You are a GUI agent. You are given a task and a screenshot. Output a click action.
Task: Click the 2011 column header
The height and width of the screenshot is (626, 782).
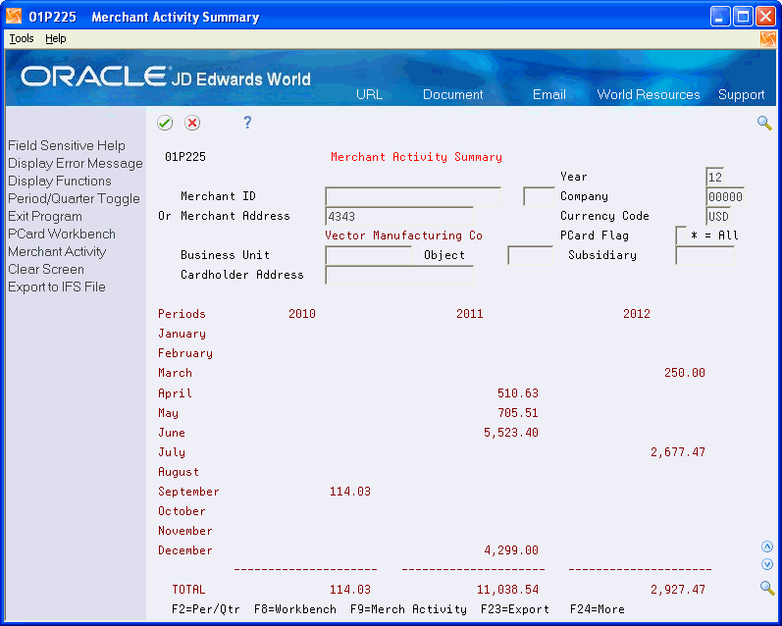[469, 314]
